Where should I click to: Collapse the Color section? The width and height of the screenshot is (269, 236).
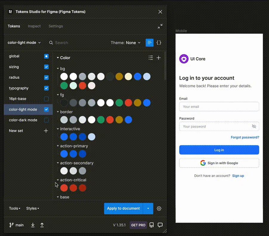[58, 58]
